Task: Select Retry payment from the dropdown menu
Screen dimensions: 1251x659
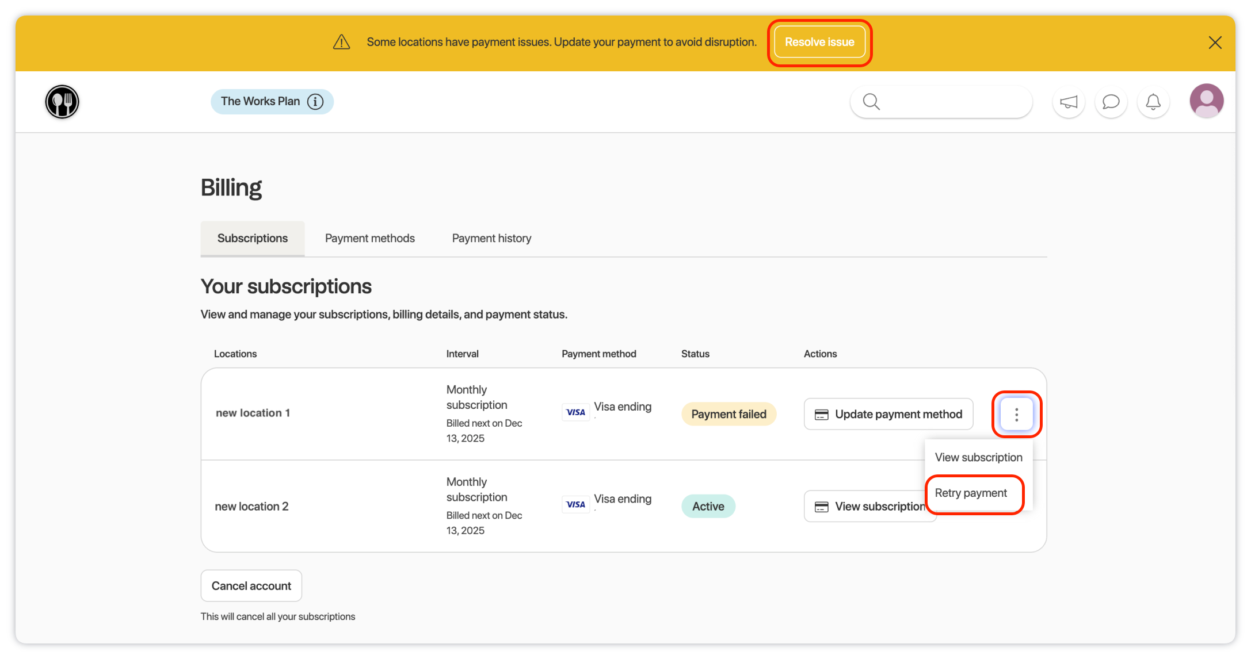Action: 971,493
